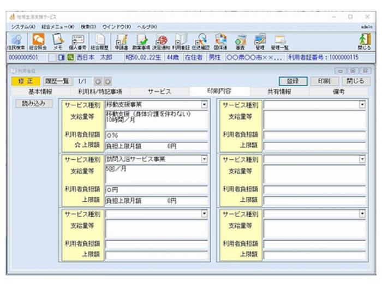This screenshot has width=382, height=287.
Task: Click the 住民検索 toolbar icon
Action: click(16, 42)
